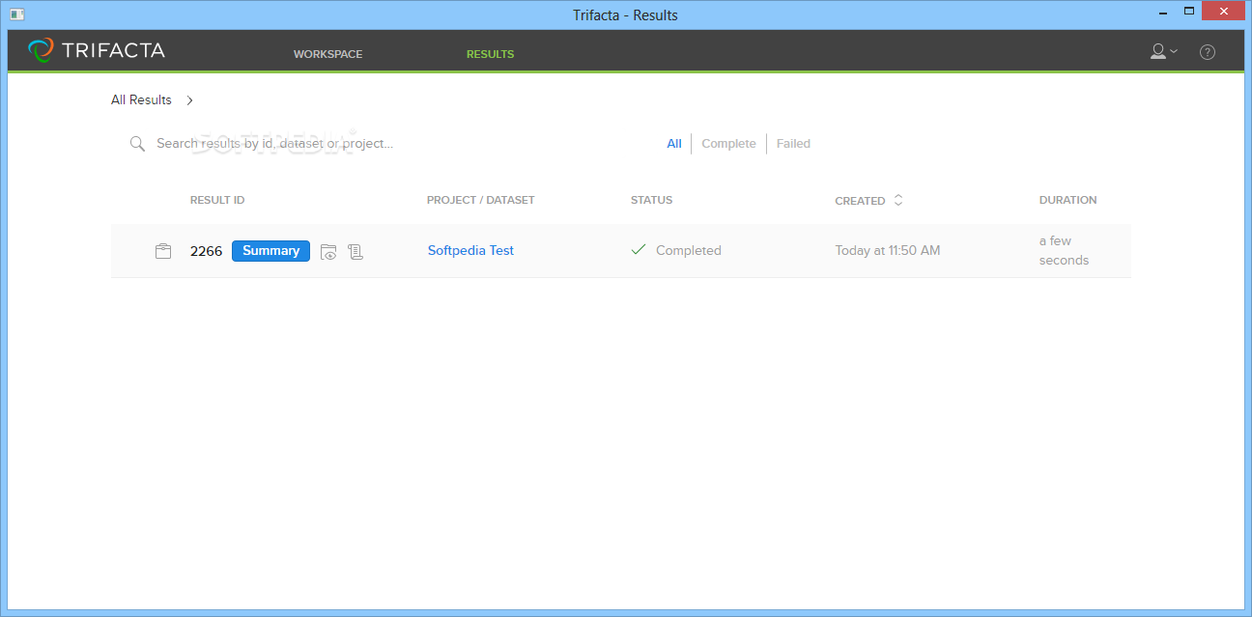This screenshot has height=617, width=1252.
Task: Click the Project / Dataset column header
Action: point(481,201)
